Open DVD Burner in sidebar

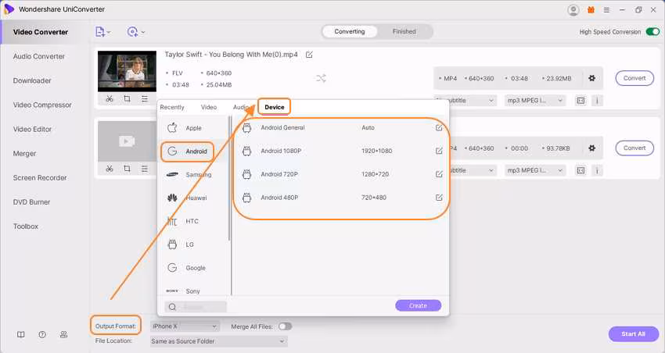click(32, 202)
